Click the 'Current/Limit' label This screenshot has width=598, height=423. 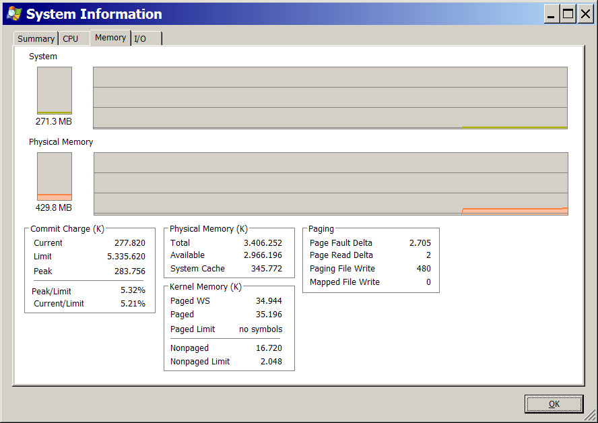coord(59,304)
